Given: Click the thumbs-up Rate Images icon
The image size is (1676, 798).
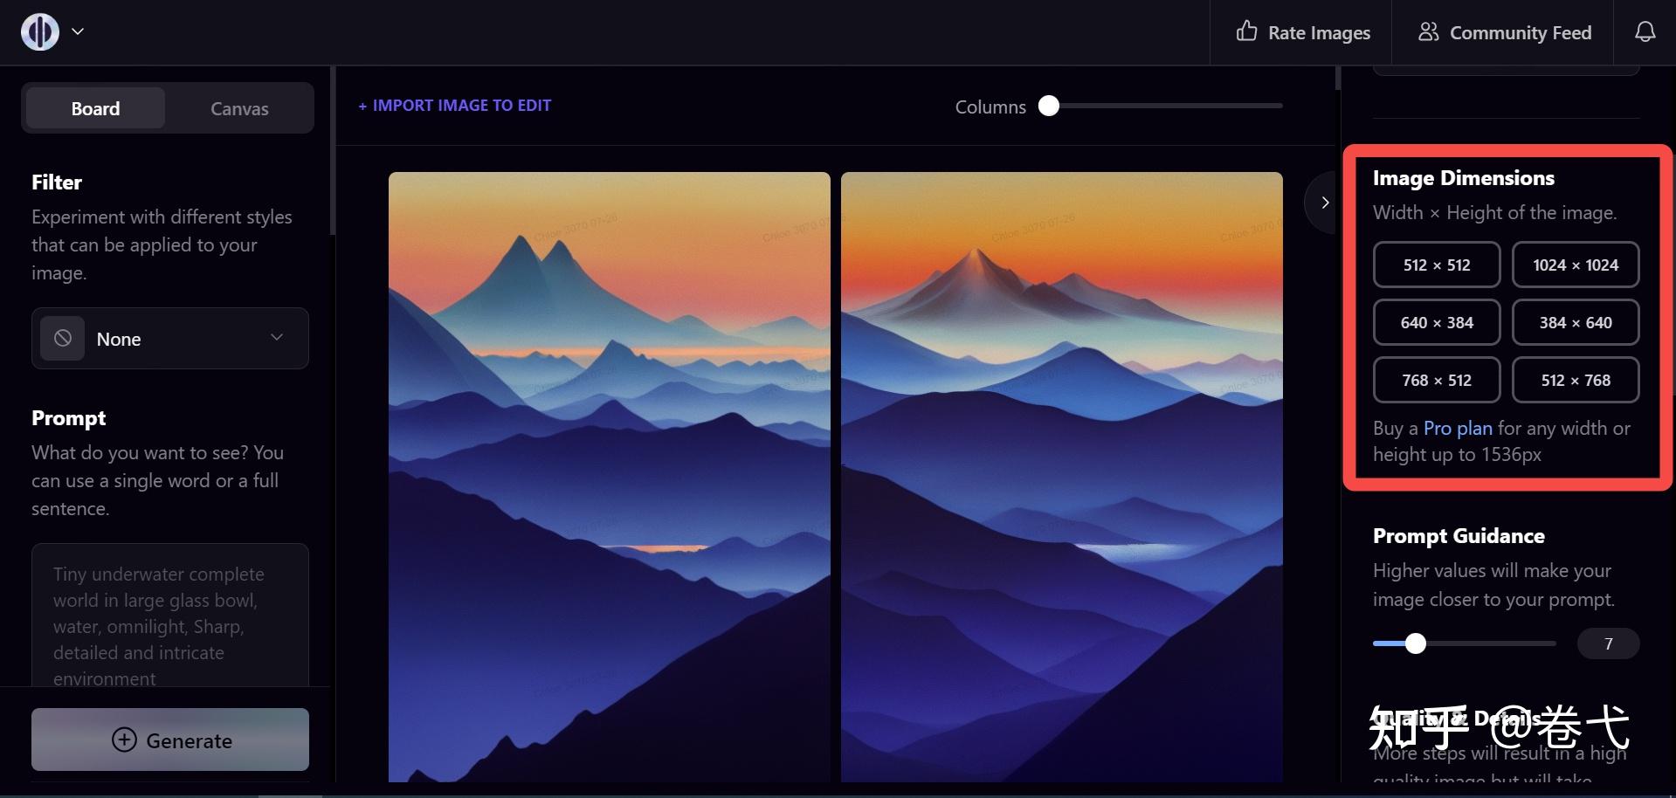Looking at the screenshot, I should coord(1246,31).
